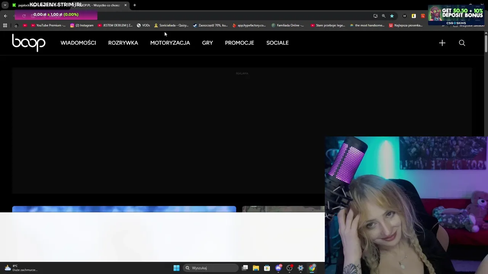Open the black cat extension icon
Viewport: 488px width, 274px height.
[x=405, y=16]
